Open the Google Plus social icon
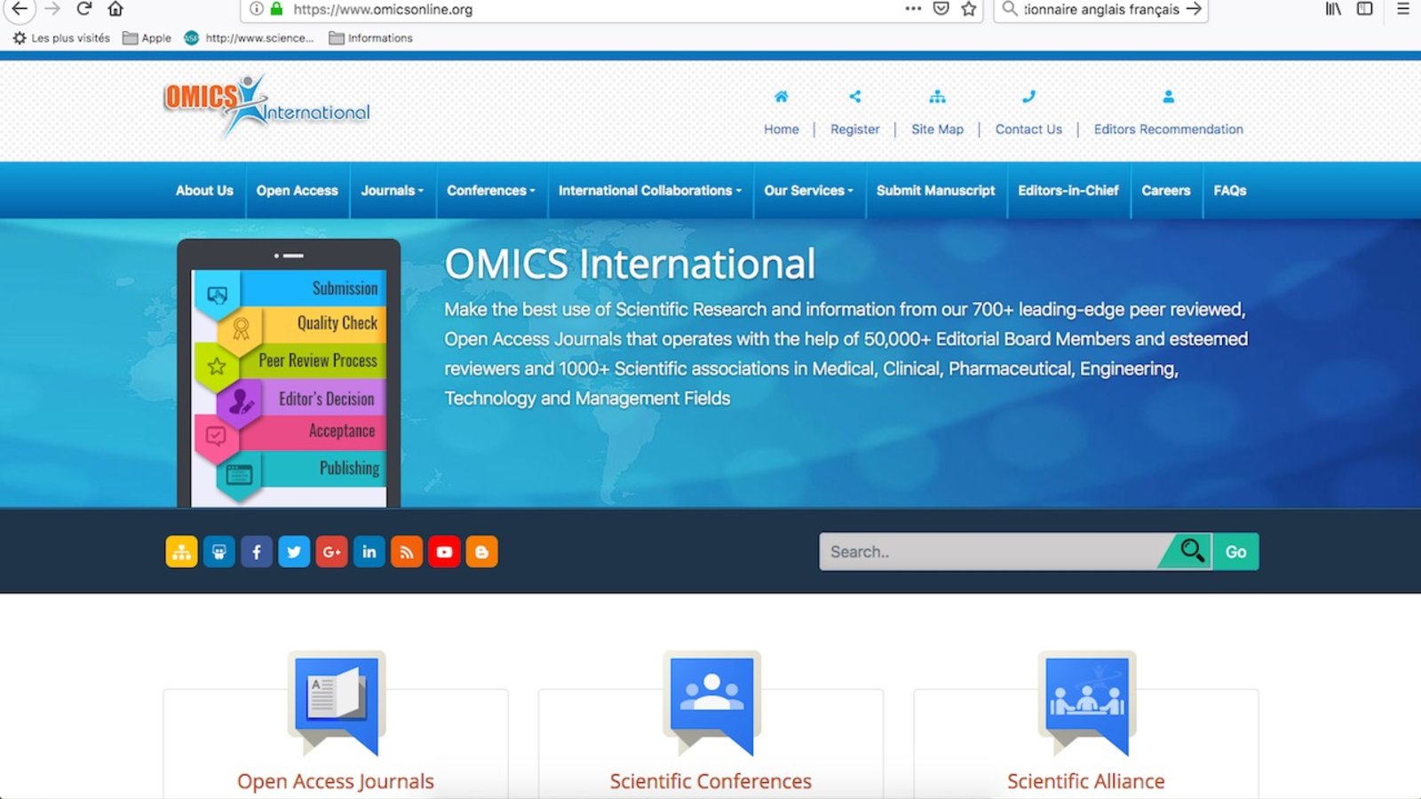Image resolution: width=1421 pixels, height=799 pixels. click(x=331, y=552)
